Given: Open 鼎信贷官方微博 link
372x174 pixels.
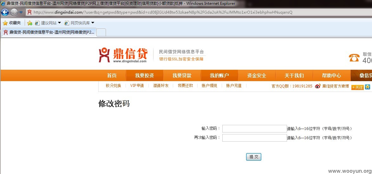Looking at the screenshot, I should [336, 86].
